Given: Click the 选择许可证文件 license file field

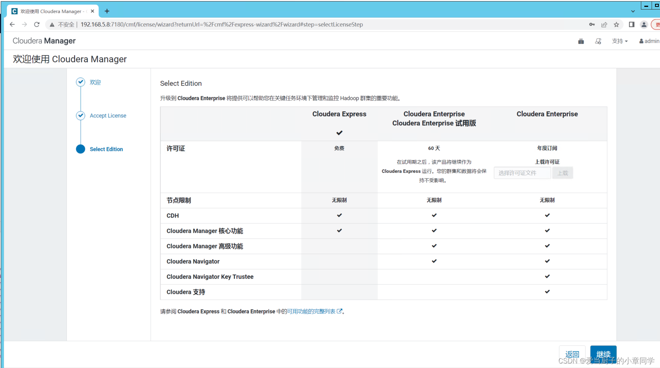Looking at the screenshot, I should pos(522,173).
